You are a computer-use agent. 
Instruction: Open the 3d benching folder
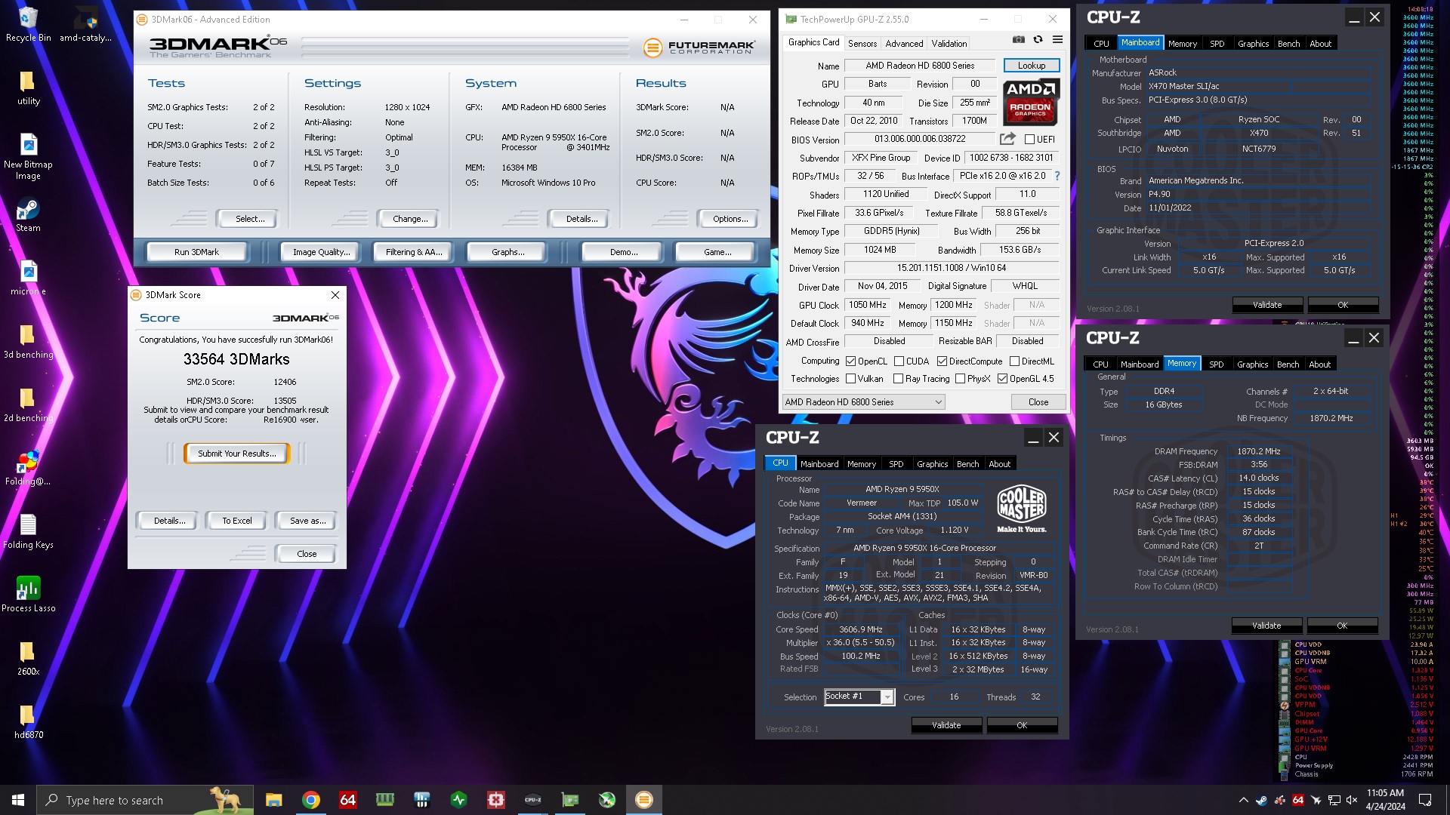click(x=28, y=340)
